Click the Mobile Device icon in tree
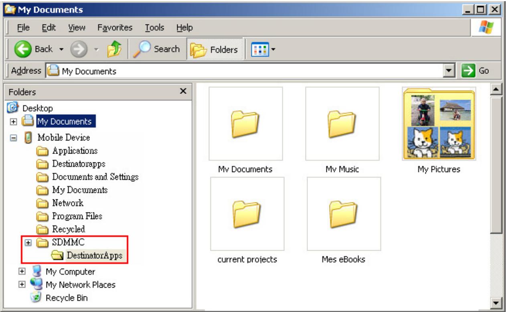 click(28, 138)
